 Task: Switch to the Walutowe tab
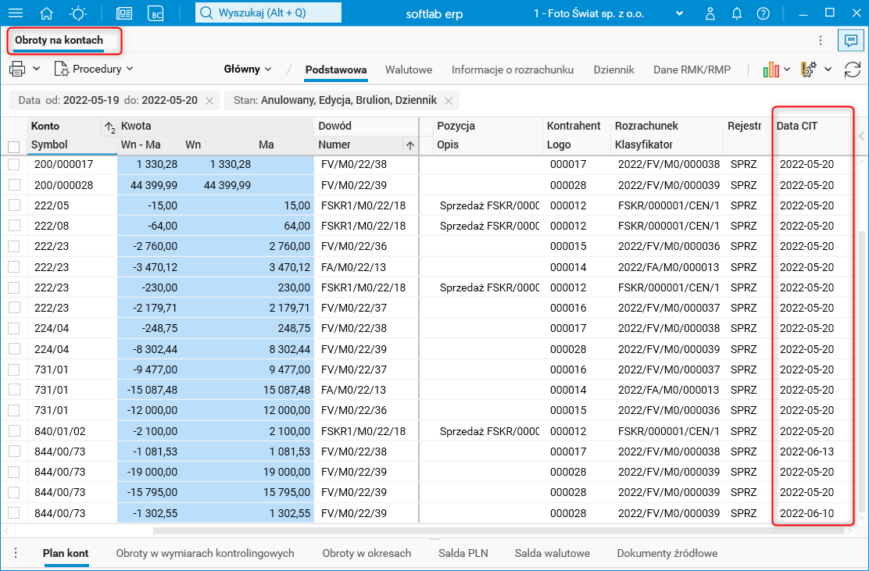point(408,70)
